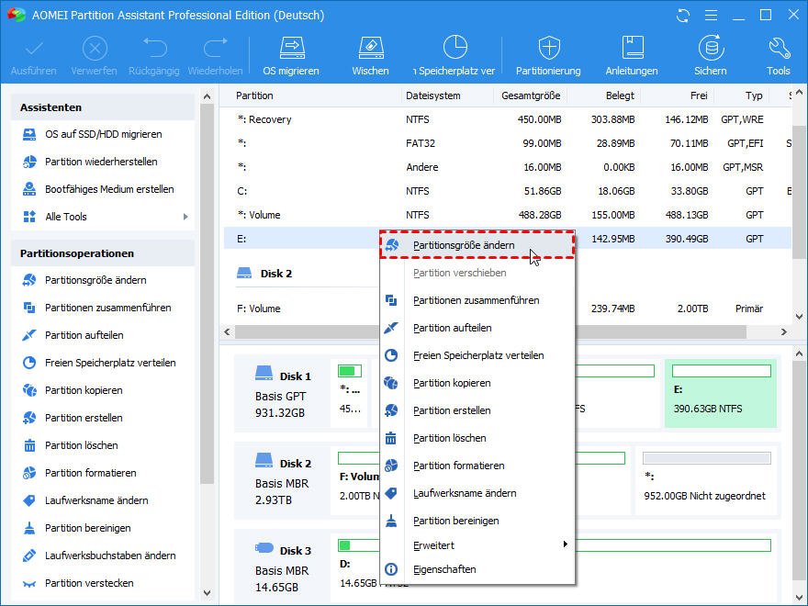This screenshot has height=606, width=808.
Task: Click Partition löschen trash icon in sidebar
Action: [x=29, y=445]
